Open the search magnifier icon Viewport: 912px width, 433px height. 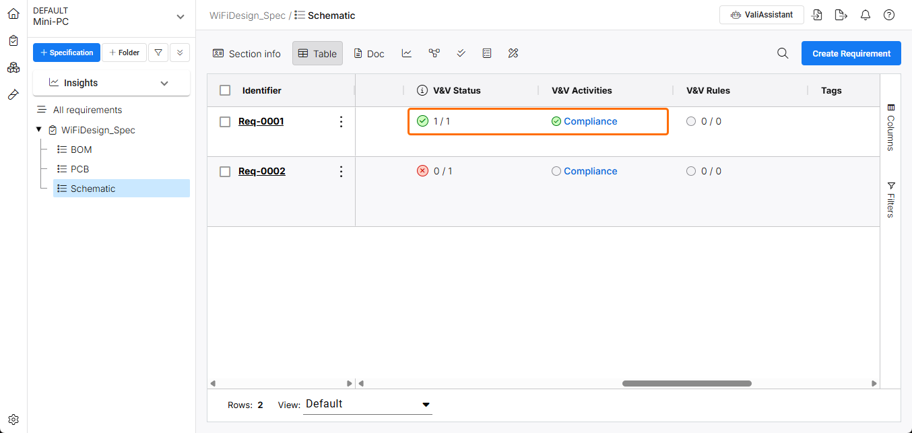point(783,53)
